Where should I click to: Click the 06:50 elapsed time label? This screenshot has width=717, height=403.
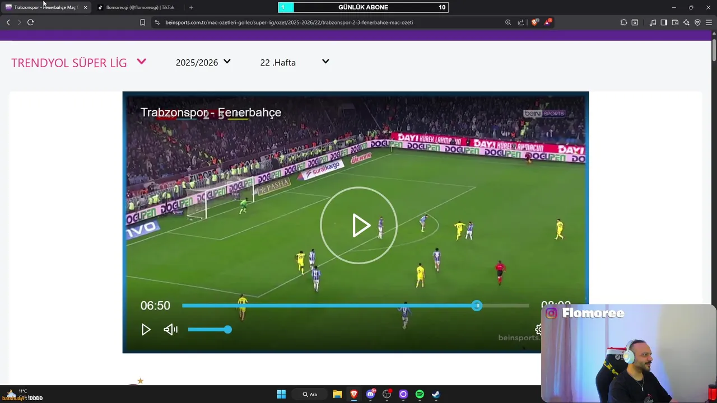(x=155, y=306)
